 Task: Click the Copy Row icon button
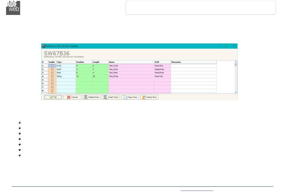tap(130, 97)
